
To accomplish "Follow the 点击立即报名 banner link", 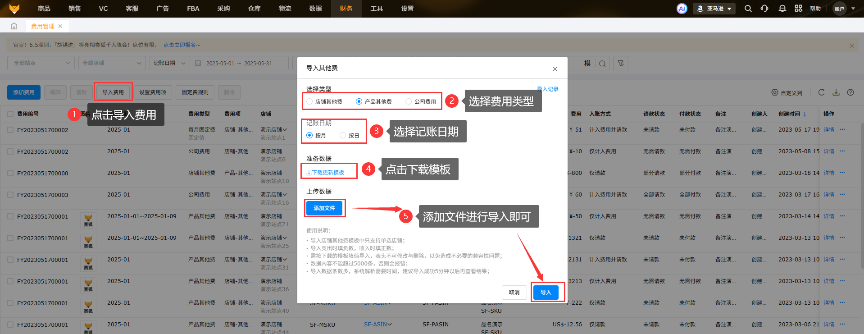I will [182, 45].
